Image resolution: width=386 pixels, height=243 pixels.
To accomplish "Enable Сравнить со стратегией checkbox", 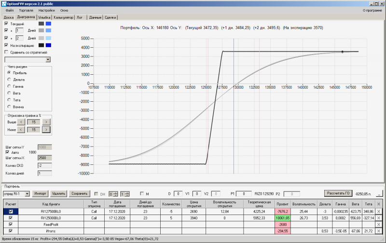I will [x=6, y=52].
